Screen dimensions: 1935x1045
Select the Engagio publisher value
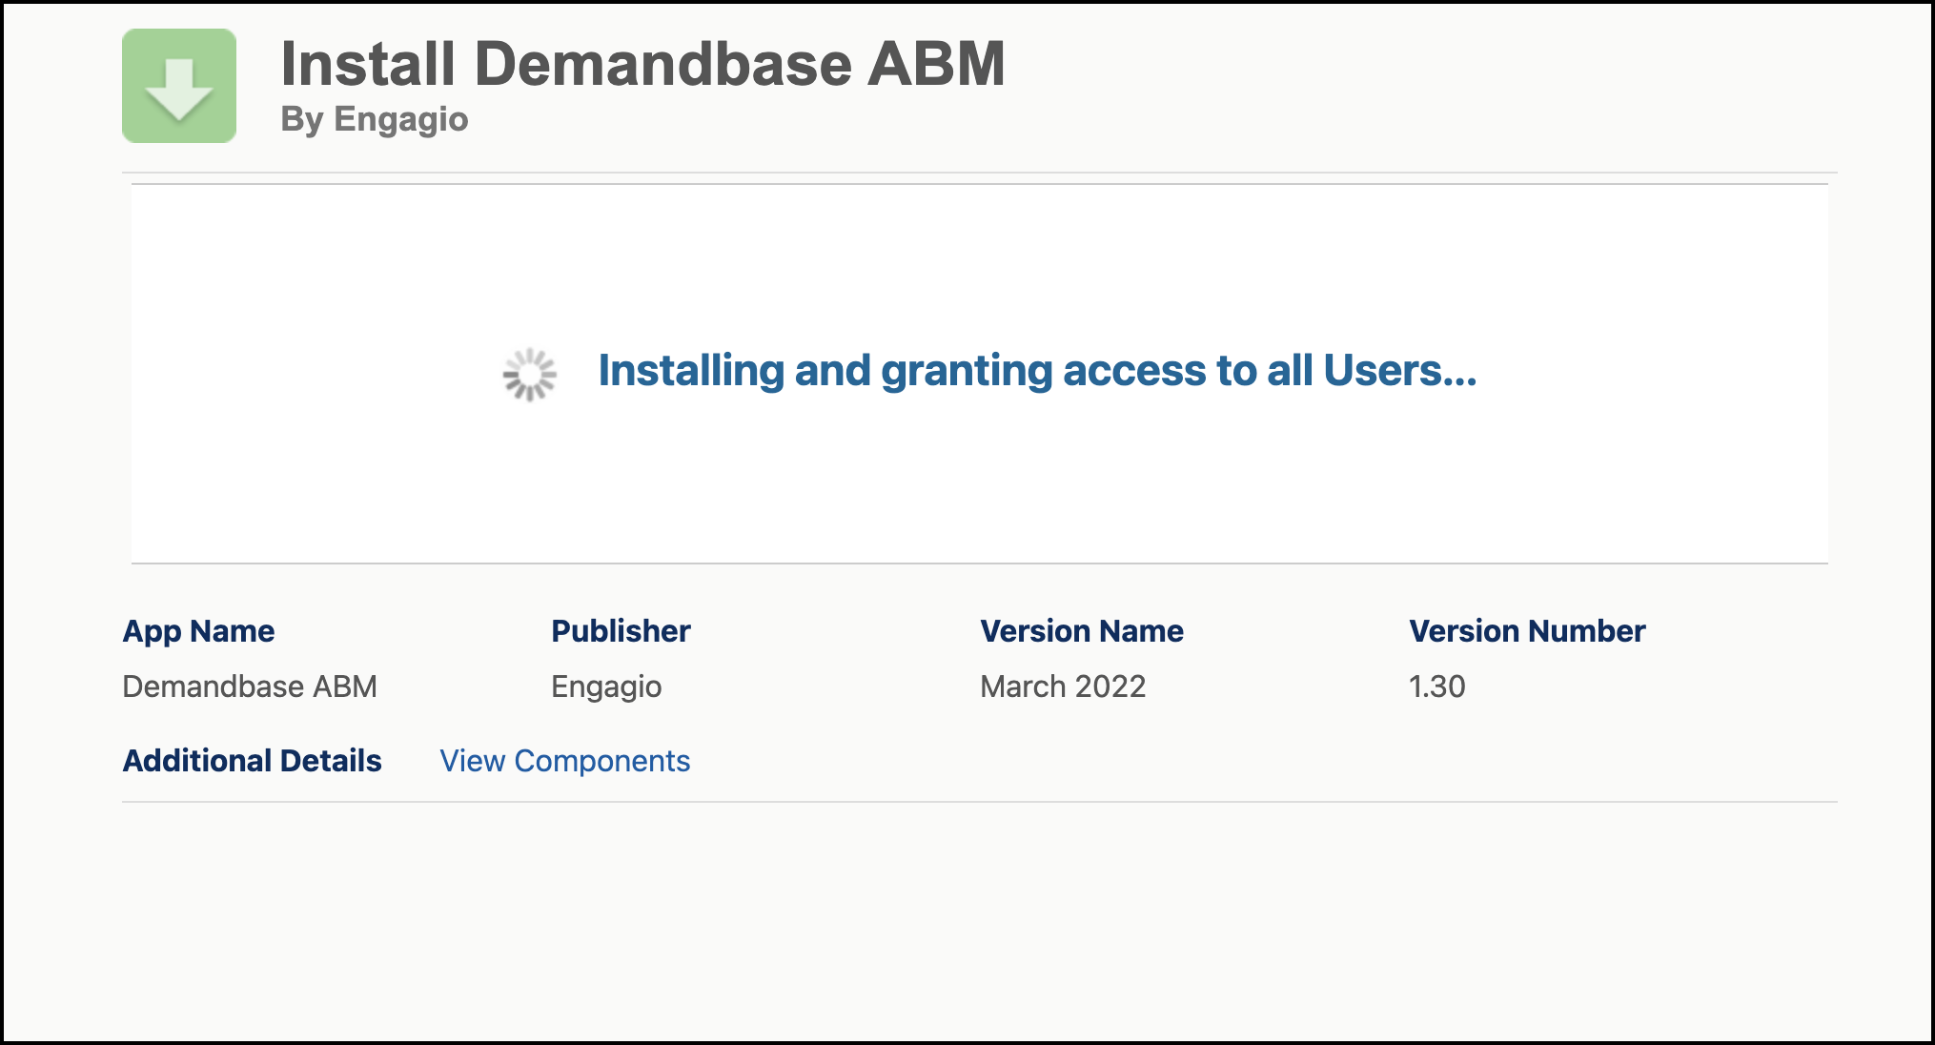coord(606,686)
